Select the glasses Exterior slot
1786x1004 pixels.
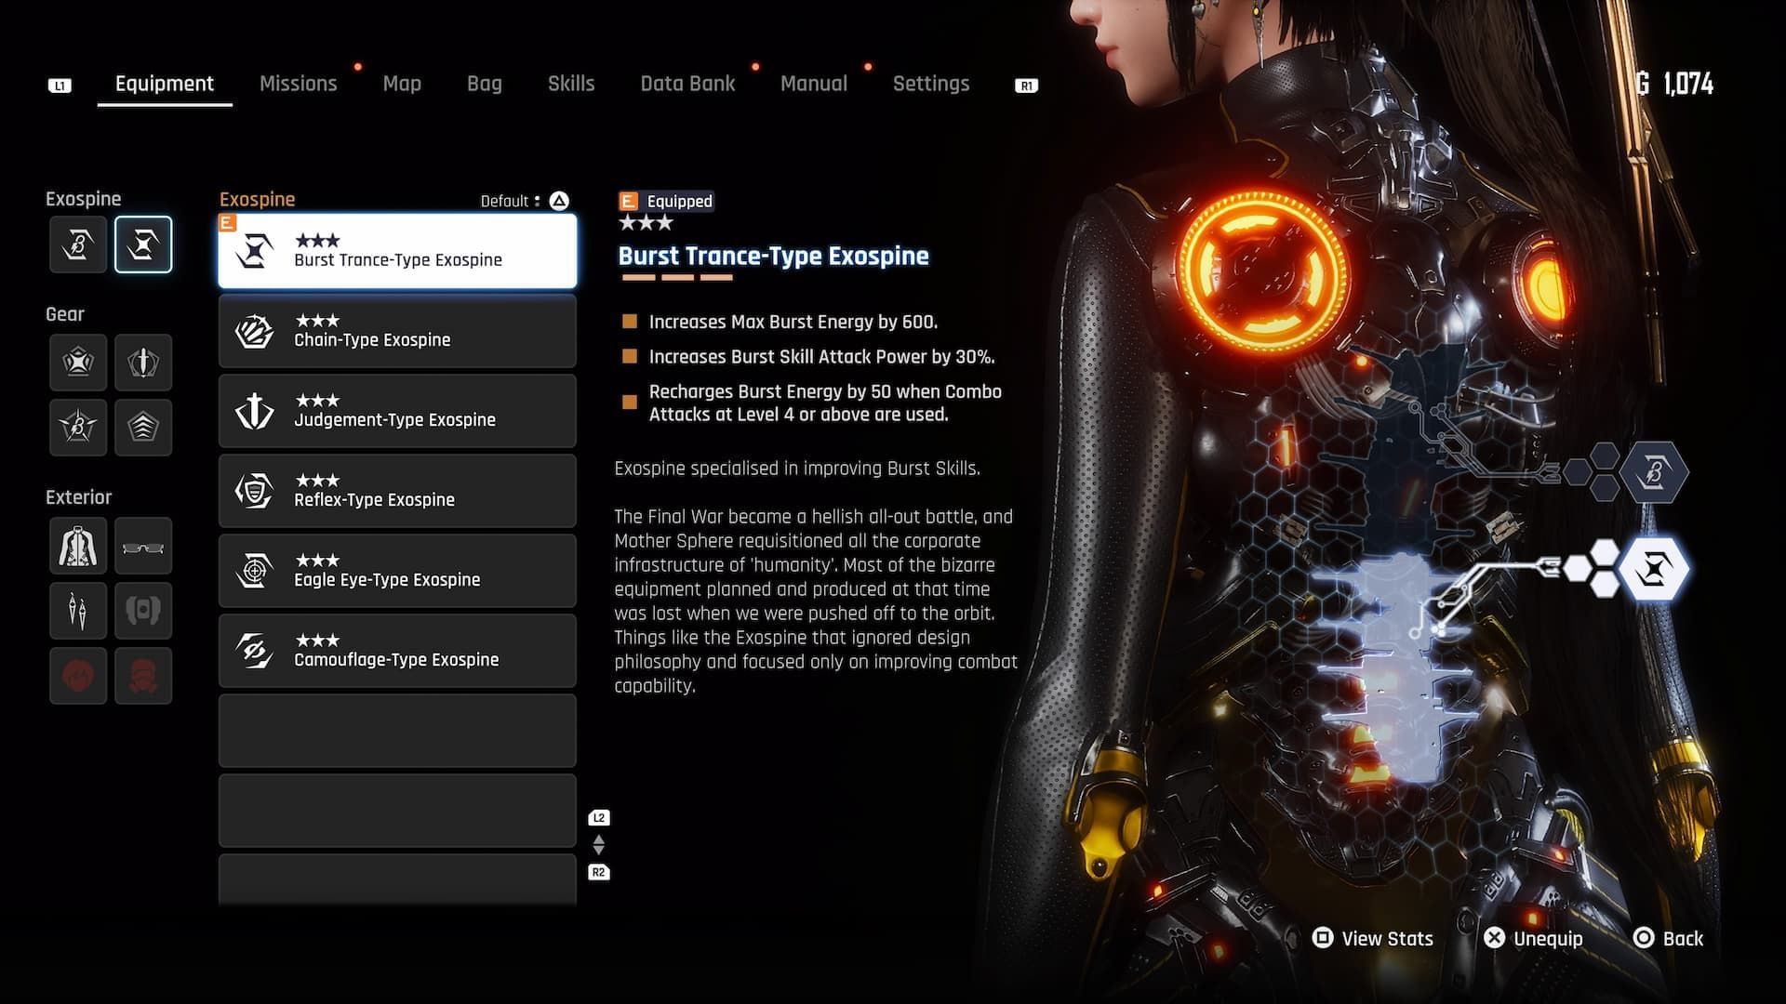143,546
